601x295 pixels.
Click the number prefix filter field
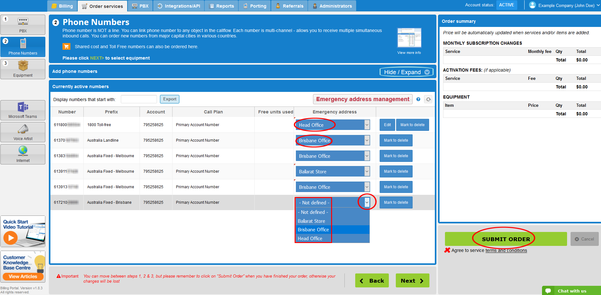139,99
